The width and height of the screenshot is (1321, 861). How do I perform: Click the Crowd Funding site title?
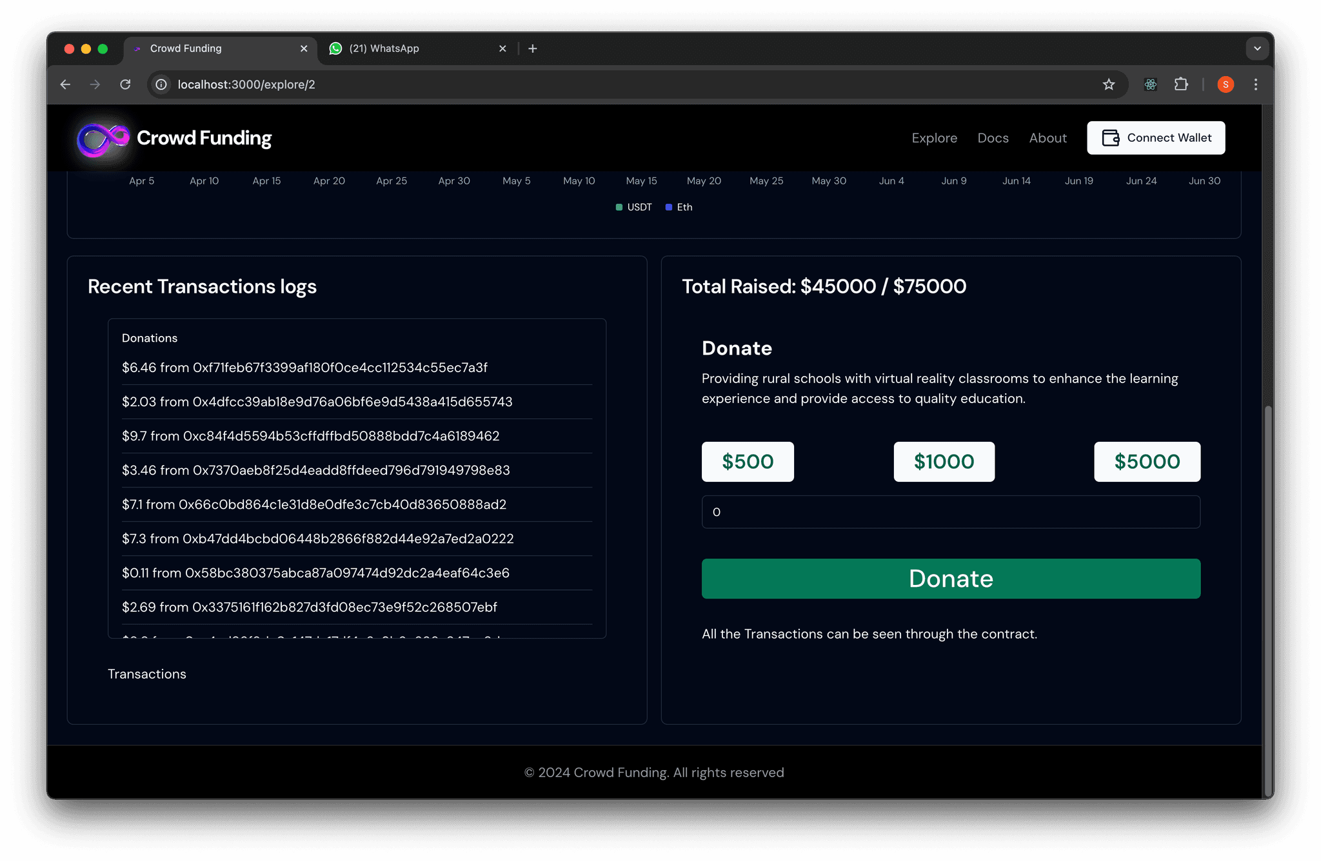(204, 138)
